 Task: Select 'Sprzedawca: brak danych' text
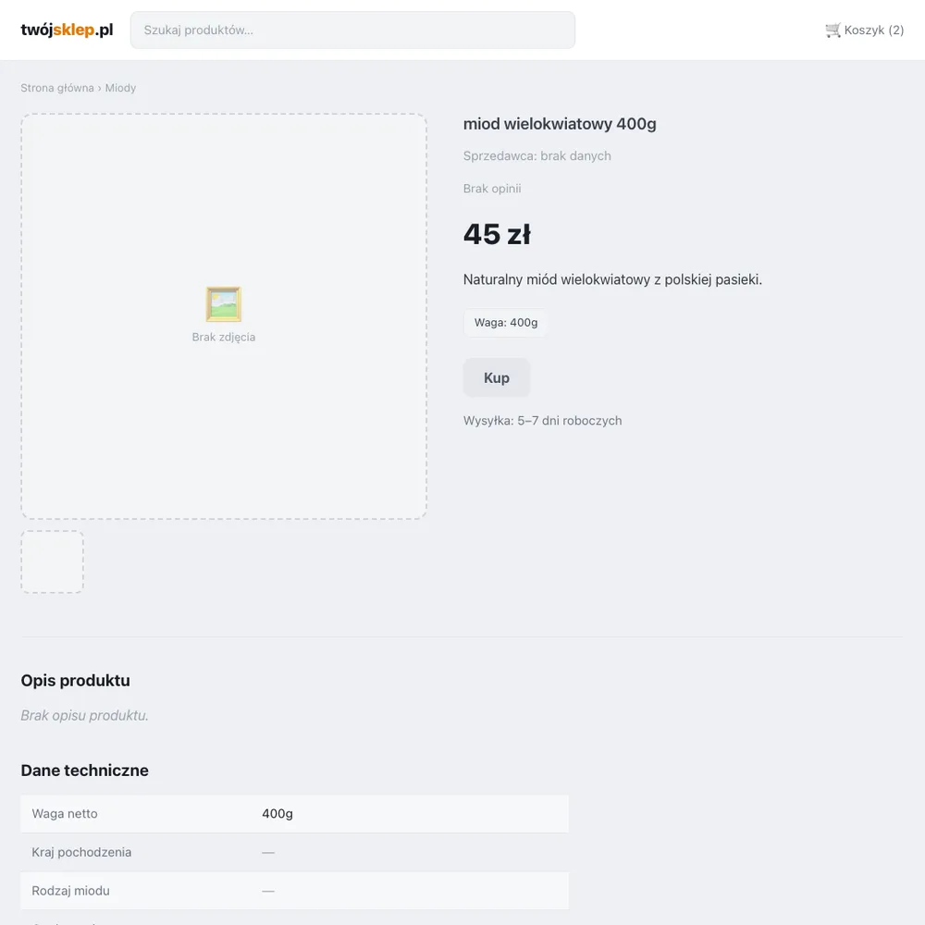click(x=536, y=155)
